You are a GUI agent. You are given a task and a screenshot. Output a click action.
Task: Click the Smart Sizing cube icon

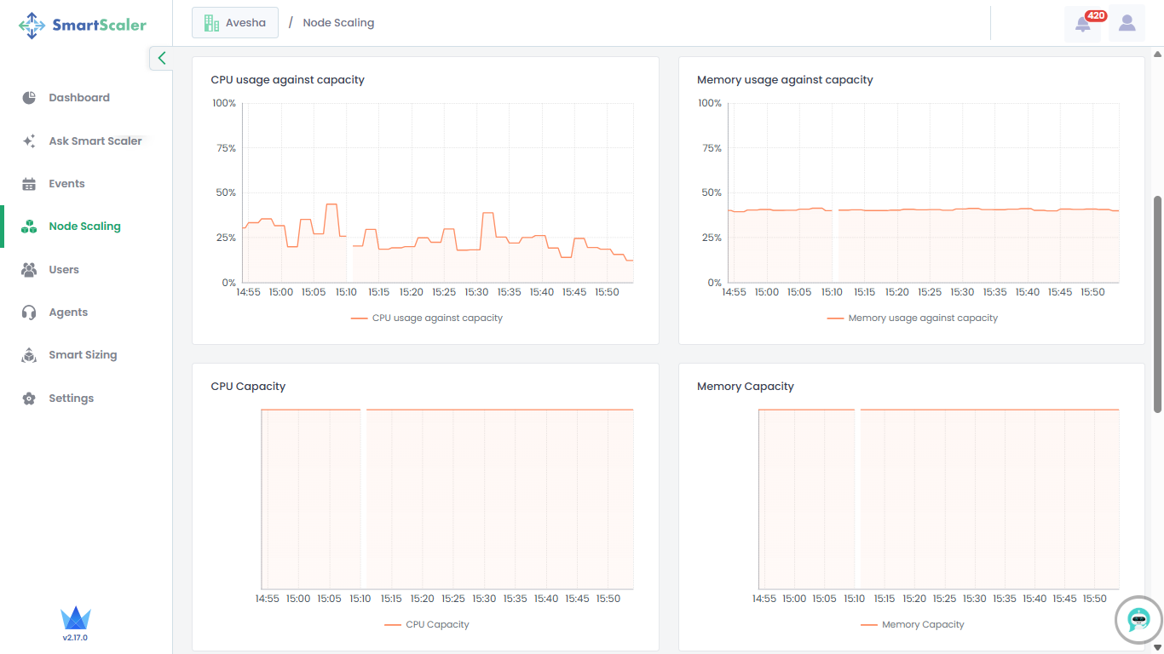point(29,355)
